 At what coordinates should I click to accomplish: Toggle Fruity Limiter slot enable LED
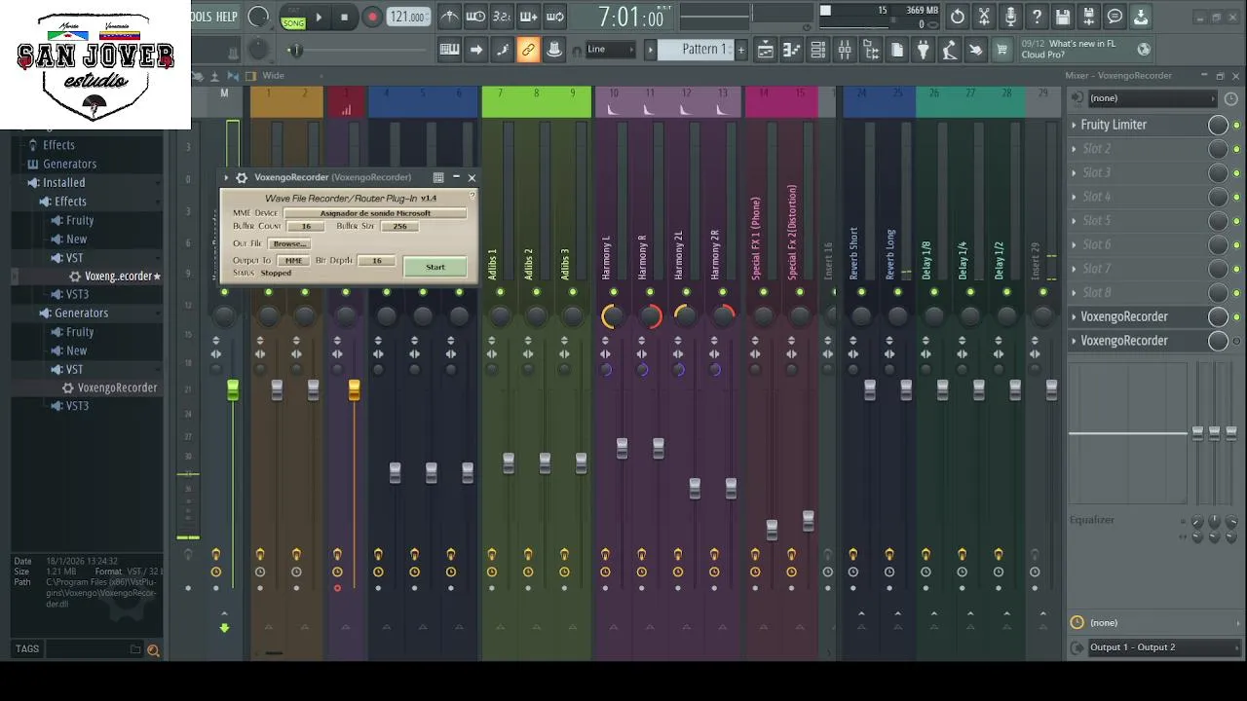1237,125
